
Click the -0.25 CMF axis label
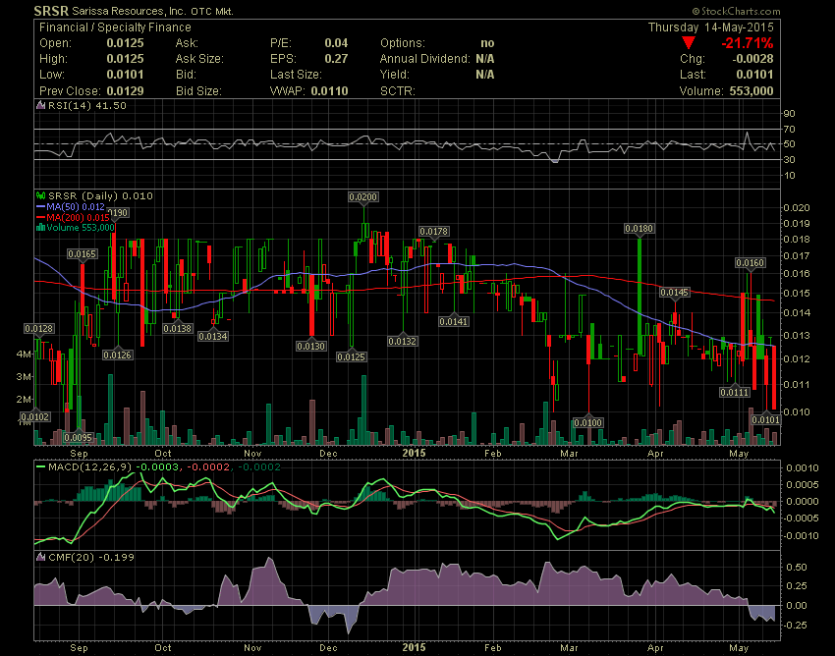(x=795, y=625)
